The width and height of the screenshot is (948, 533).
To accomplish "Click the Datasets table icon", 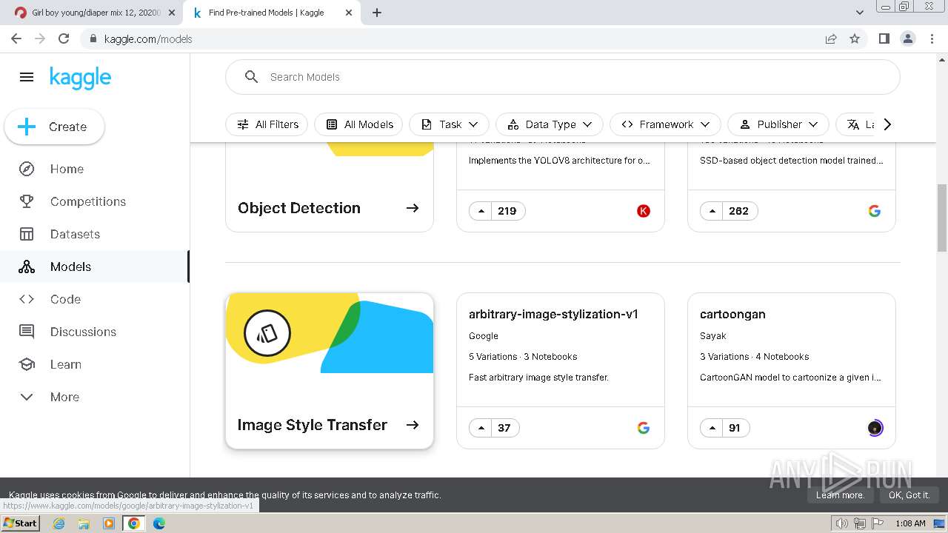I will 27,234.
